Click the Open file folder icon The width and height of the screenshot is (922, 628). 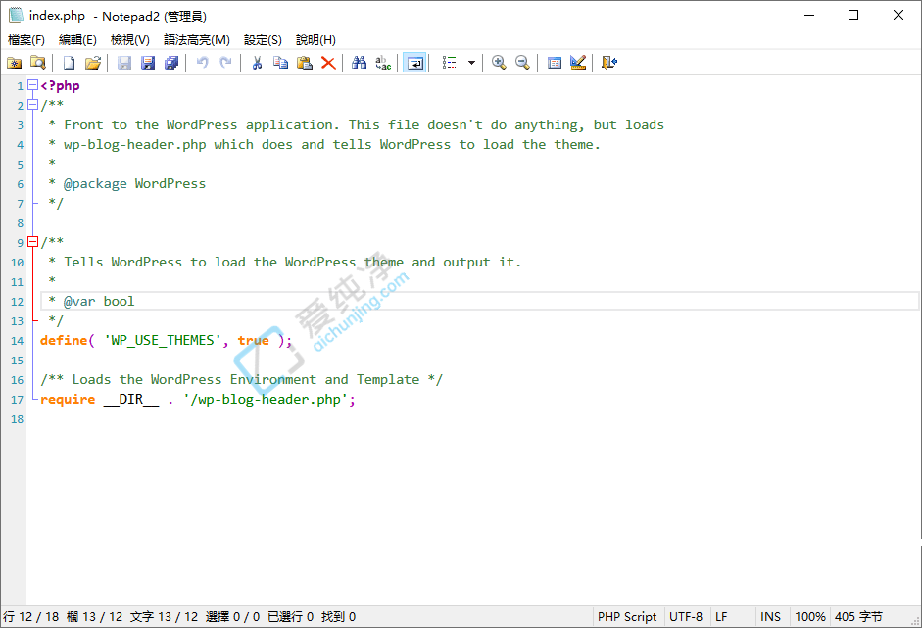[92, 63]
